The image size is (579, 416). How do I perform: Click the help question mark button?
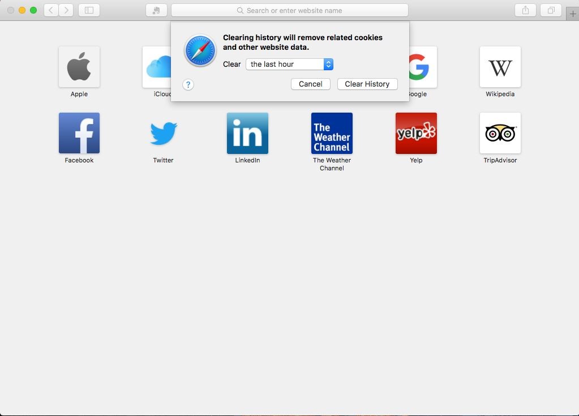click(188, 84)
